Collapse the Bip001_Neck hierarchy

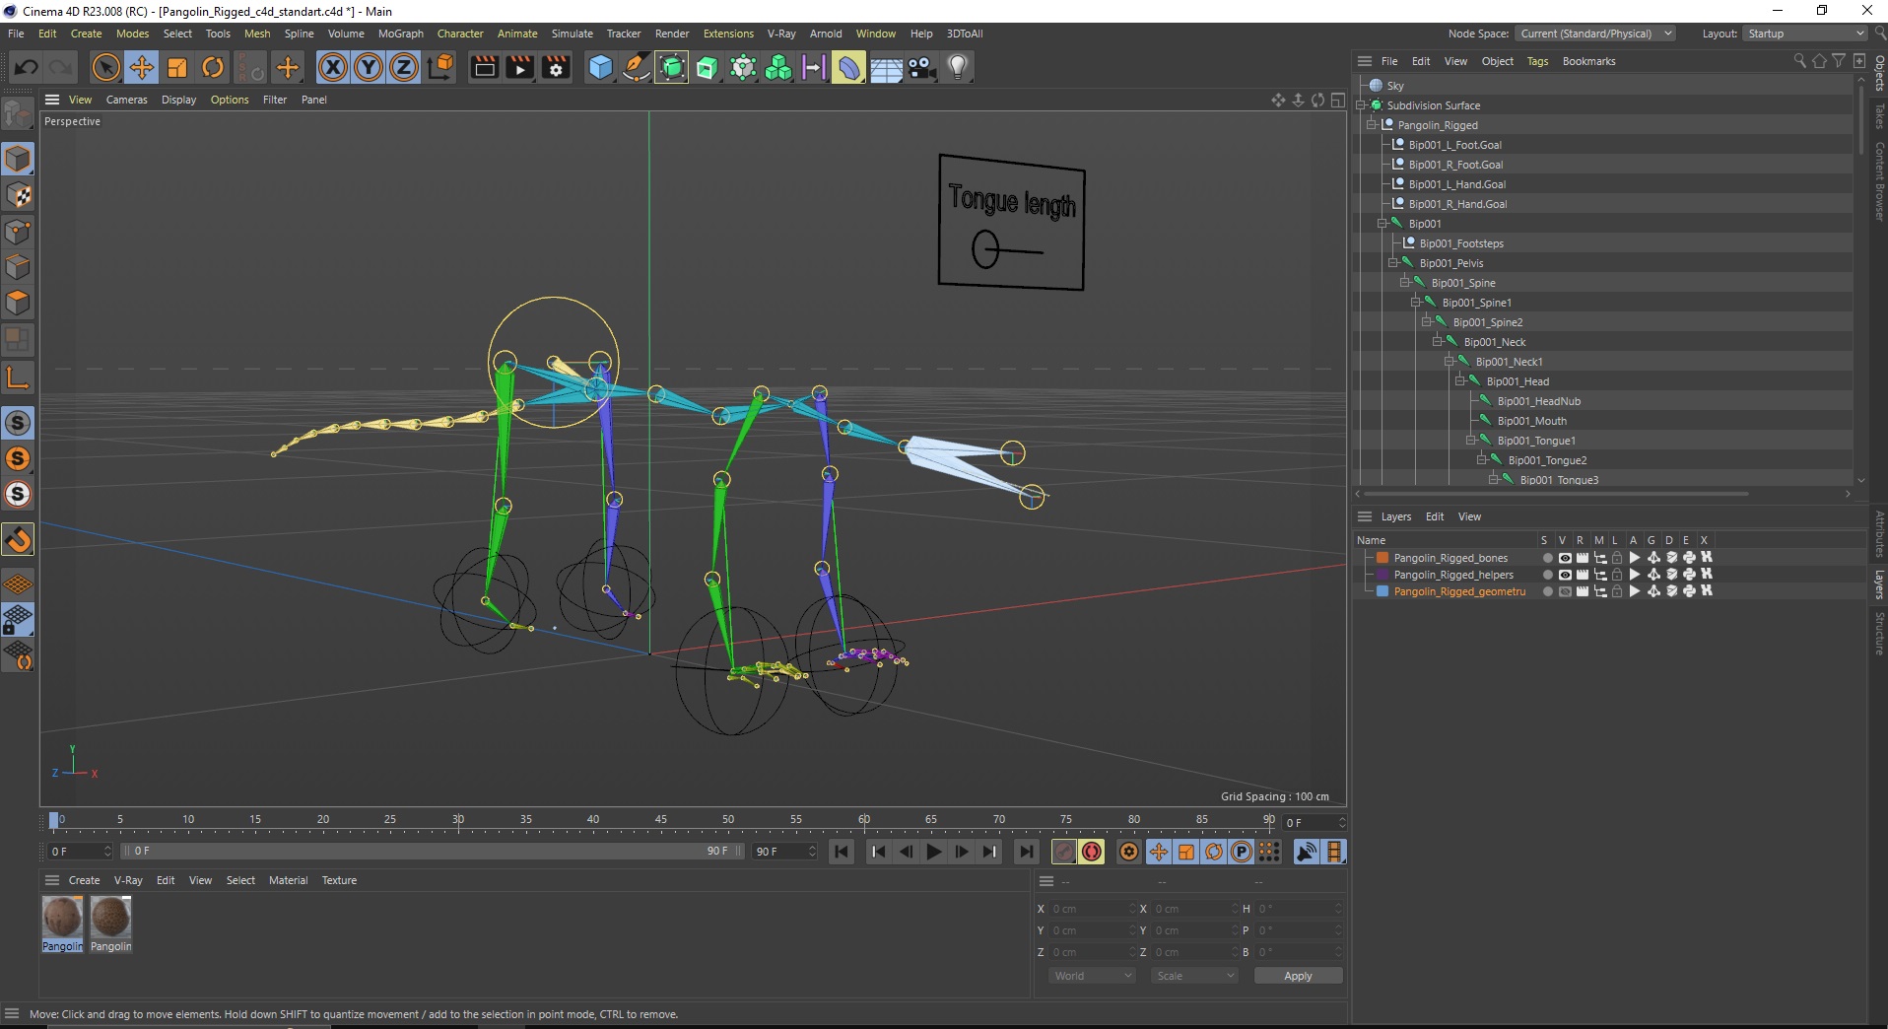[1438, 342]
